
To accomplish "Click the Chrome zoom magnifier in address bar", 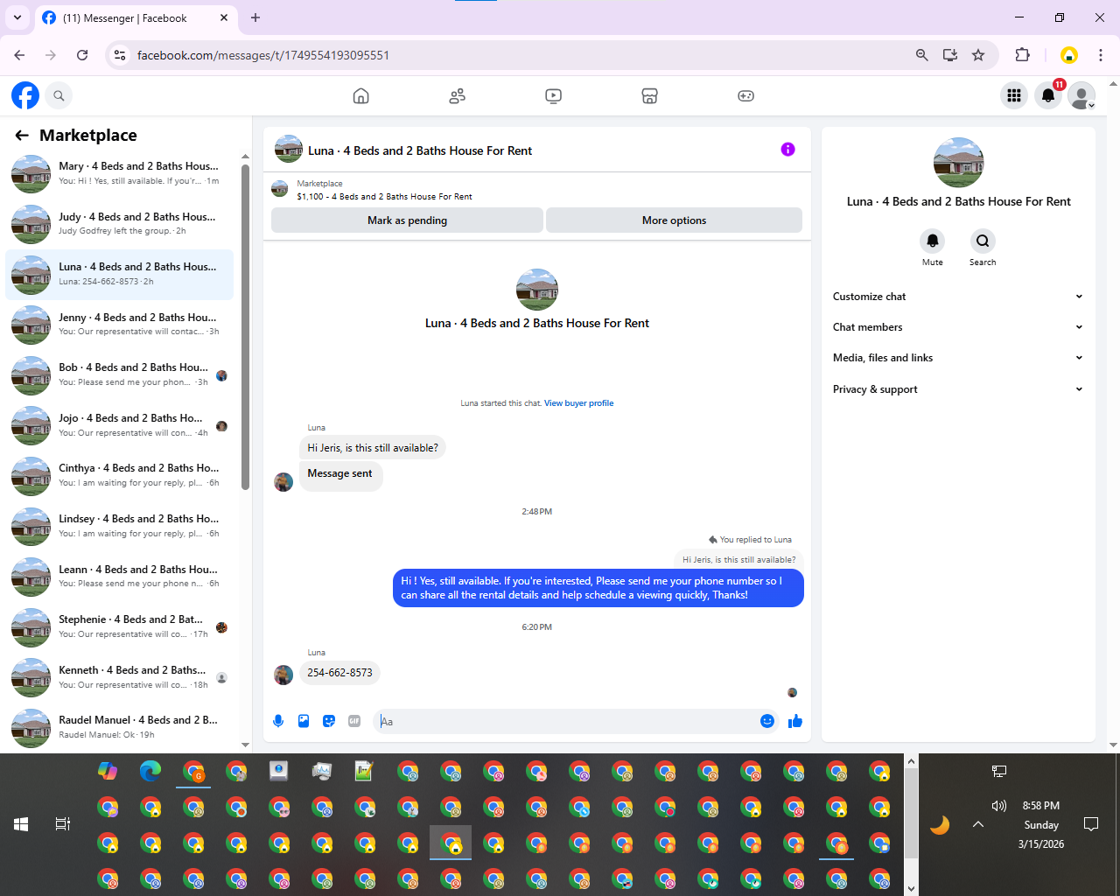I will (x=921, y=55).
